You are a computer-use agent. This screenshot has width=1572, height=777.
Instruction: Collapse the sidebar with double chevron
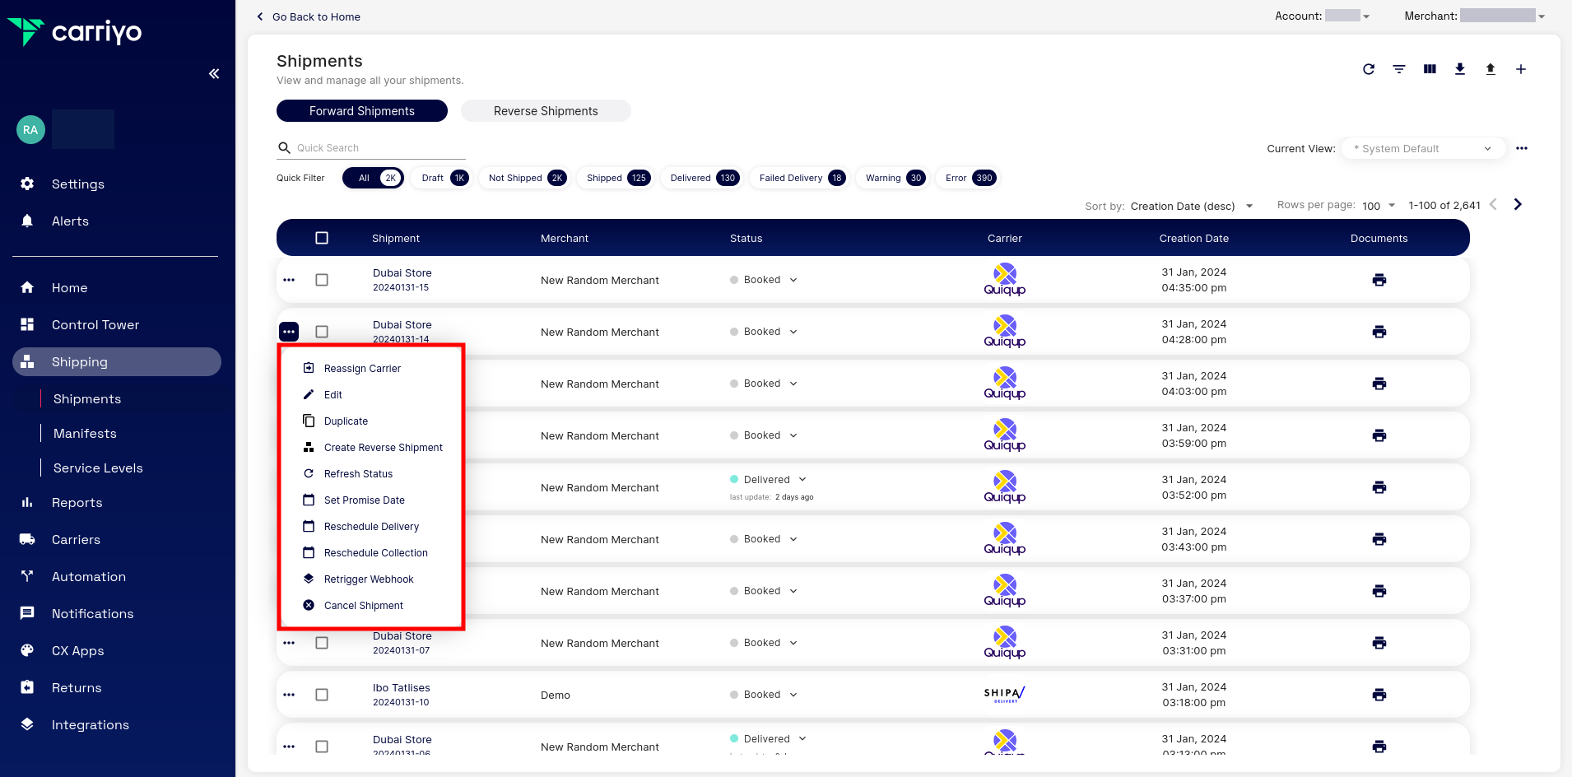(x=214, y=74)
